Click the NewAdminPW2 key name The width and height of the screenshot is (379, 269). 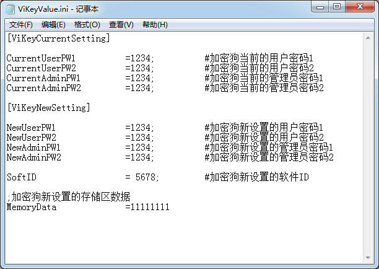pyautogui.click(x=33, y=157)
